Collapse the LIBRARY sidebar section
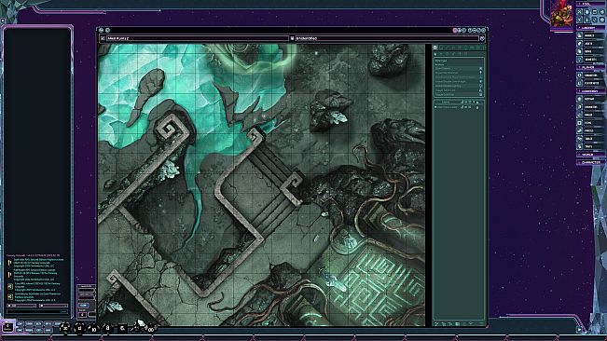 [591, 28]
